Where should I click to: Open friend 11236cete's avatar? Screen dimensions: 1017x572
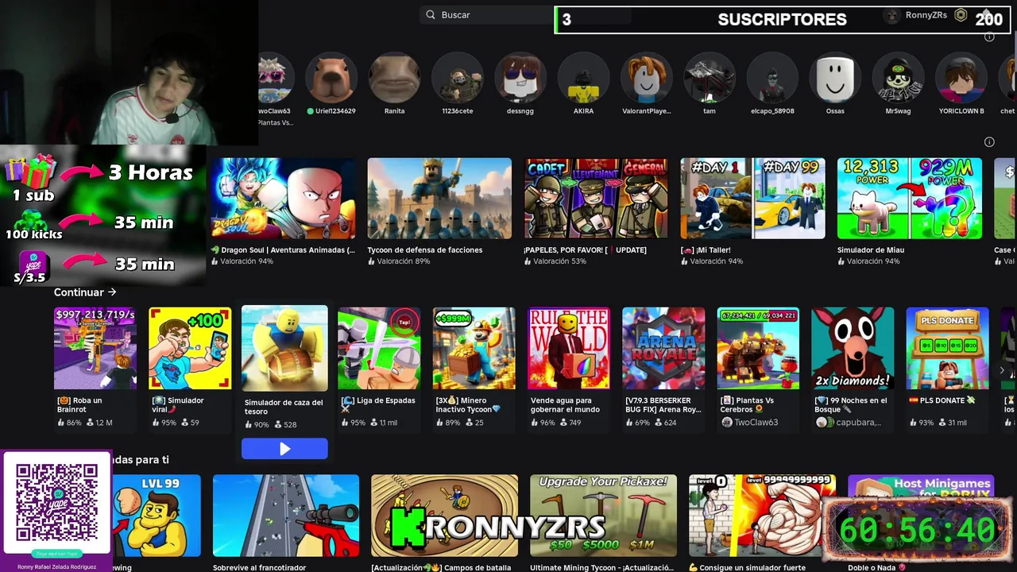(457, 78)
